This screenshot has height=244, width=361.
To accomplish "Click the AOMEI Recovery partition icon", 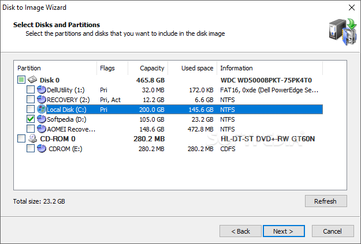I will [x=42, y=129].
